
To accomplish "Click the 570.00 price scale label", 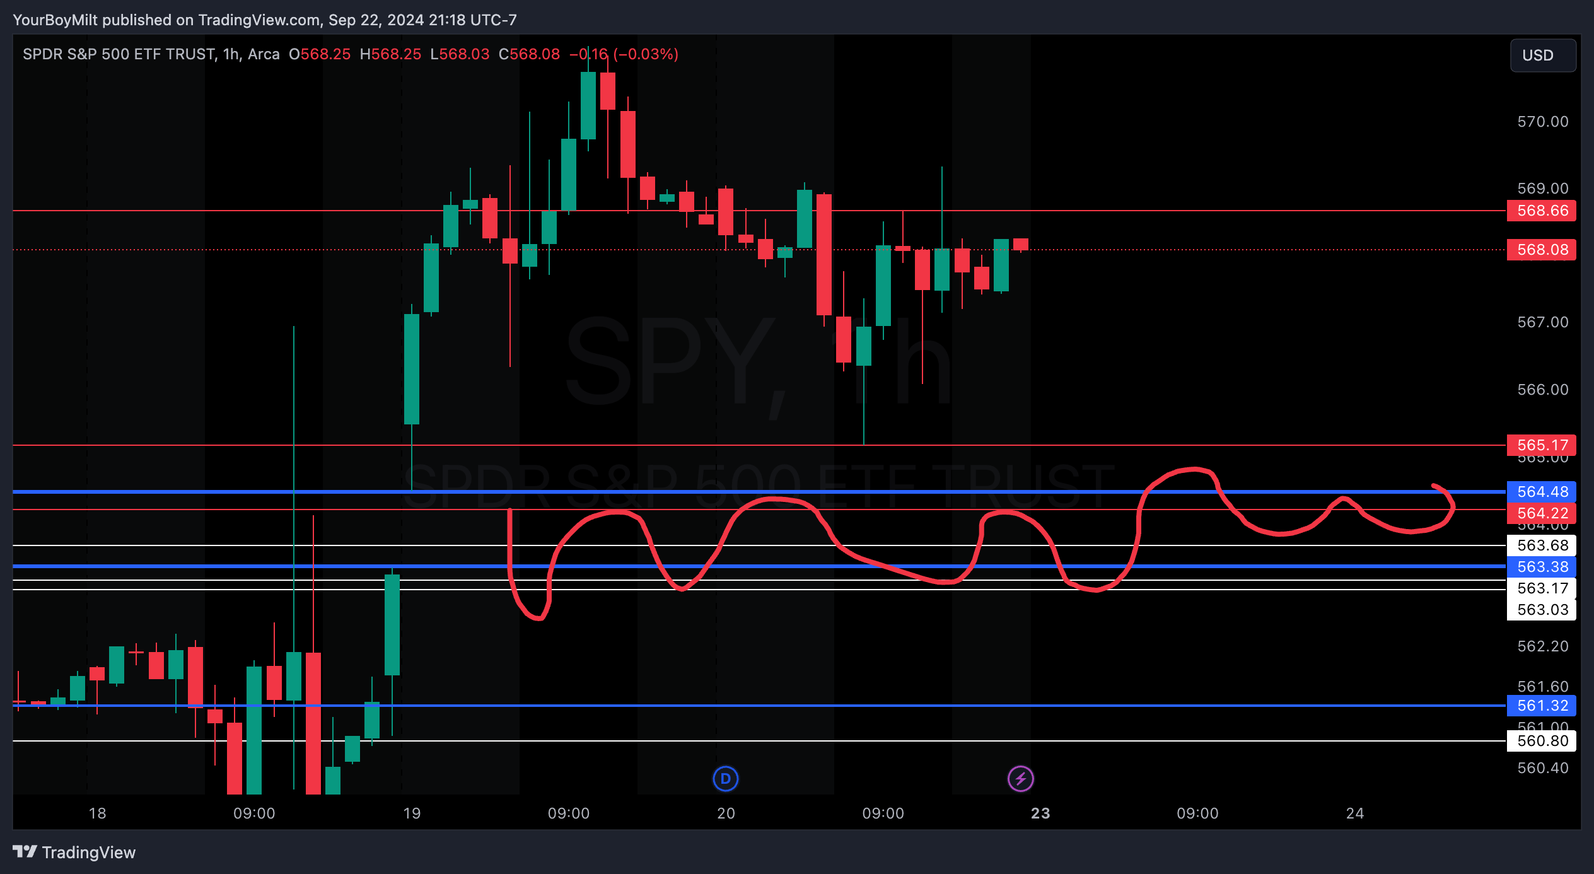I will tap(1542, 122).
